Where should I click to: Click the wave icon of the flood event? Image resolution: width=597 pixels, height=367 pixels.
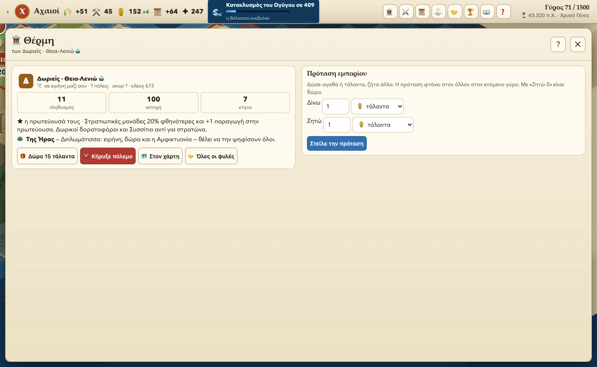pos(217,12)
